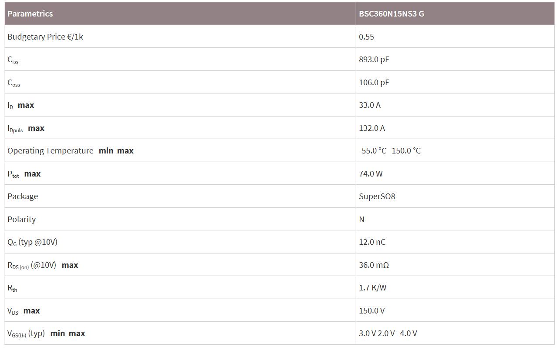Click the 0.55 price value
The height and width of the screenshot is (350, 557).
point(366,37)
